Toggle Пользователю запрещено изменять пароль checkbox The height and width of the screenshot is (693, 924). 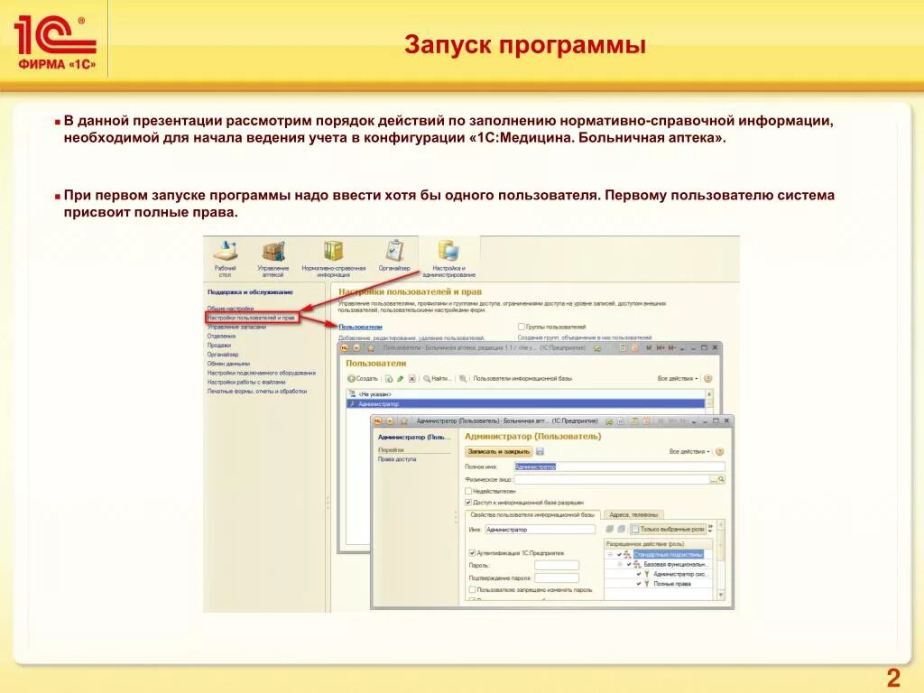point(472,589)
